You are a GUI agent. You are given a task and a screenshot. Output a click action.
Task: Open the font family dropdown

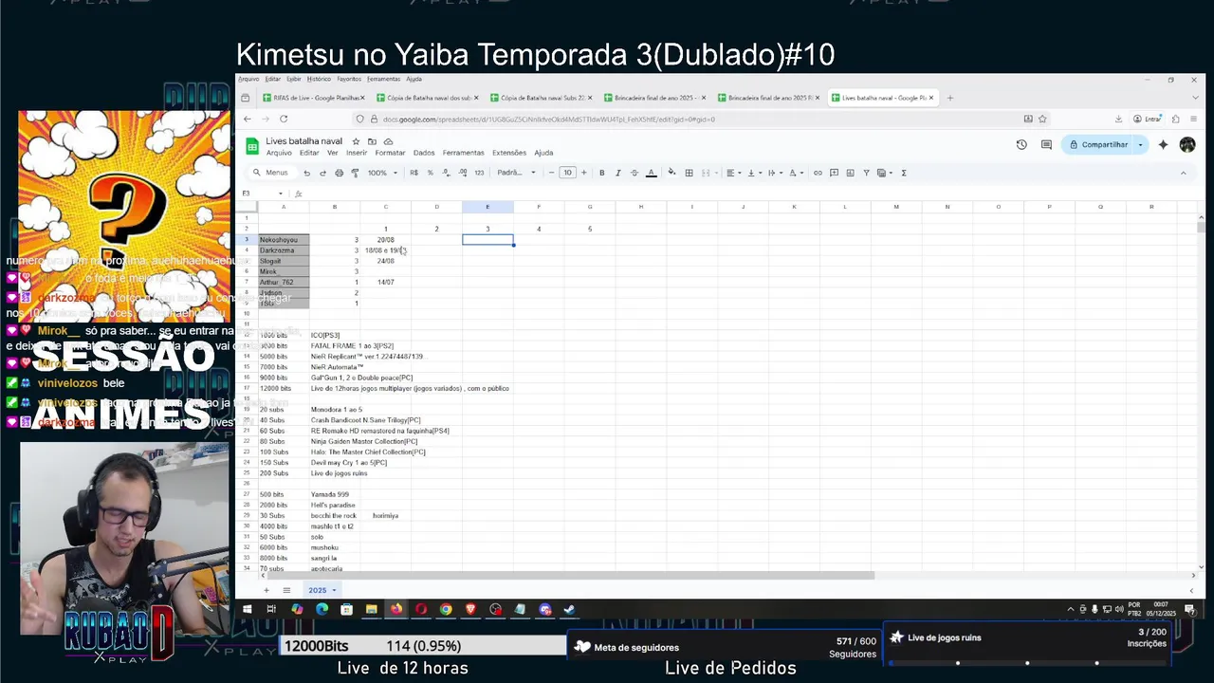click(x=517, y=173)
